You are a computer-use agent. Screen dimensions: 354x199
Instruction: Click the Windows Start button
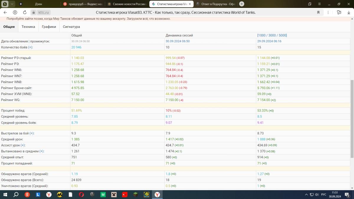tap(5, 195)
